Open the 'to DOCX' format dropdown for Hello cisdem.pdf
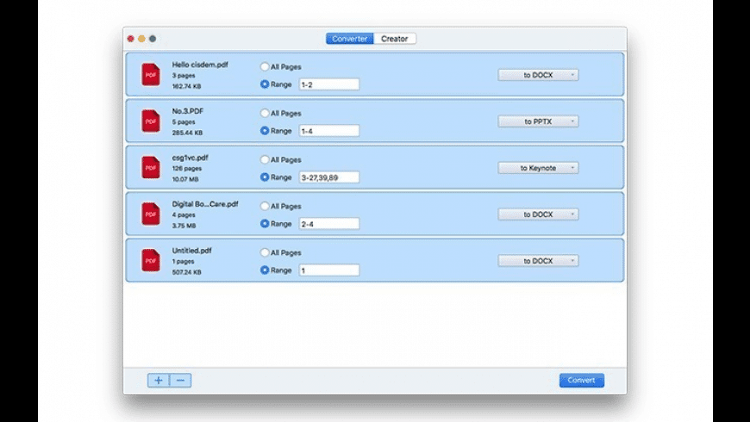The image size is (750, 422). point(538,75)
